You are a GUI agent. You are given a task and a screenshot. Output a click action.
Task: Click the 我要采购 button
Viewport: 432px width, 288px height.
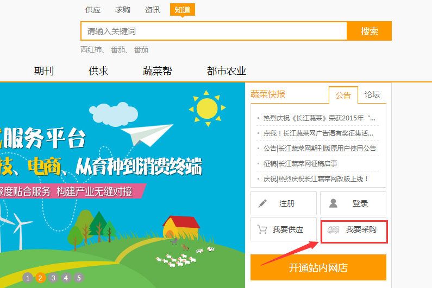click(x=354, y=229)
